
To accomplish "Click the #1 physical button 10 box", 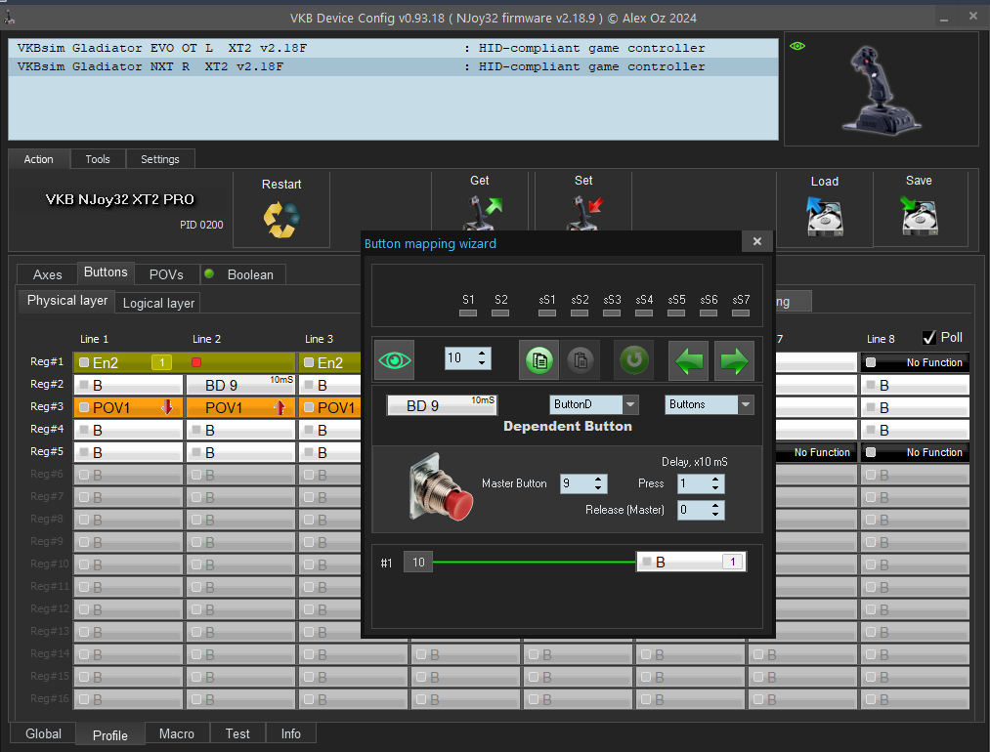I will point(418,563).
